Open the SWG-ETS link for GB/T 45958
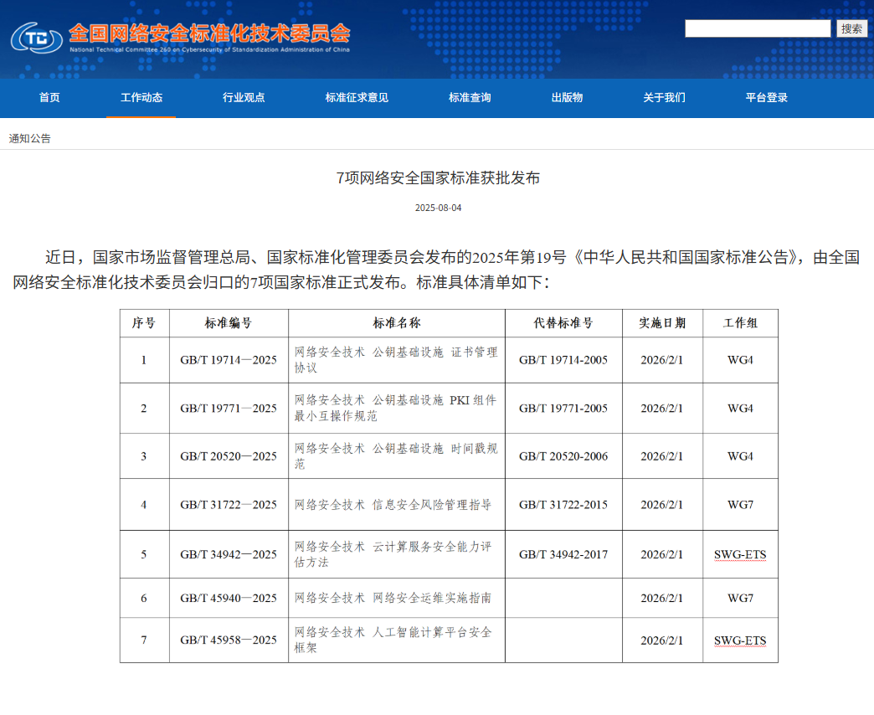 (x=740, y=640)
